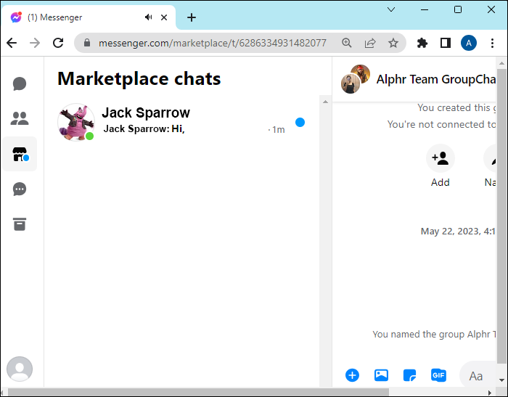Screen dimensions: 508x397
Task: Attach a photo with the image icon
Action: point(381,375)
